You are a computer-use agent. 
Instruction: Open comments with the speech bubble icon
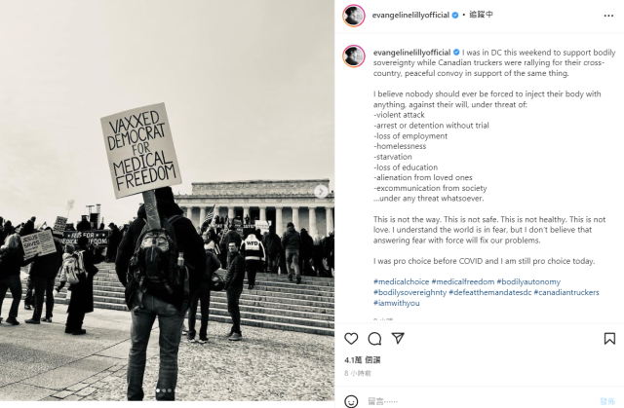pos(374,339)
